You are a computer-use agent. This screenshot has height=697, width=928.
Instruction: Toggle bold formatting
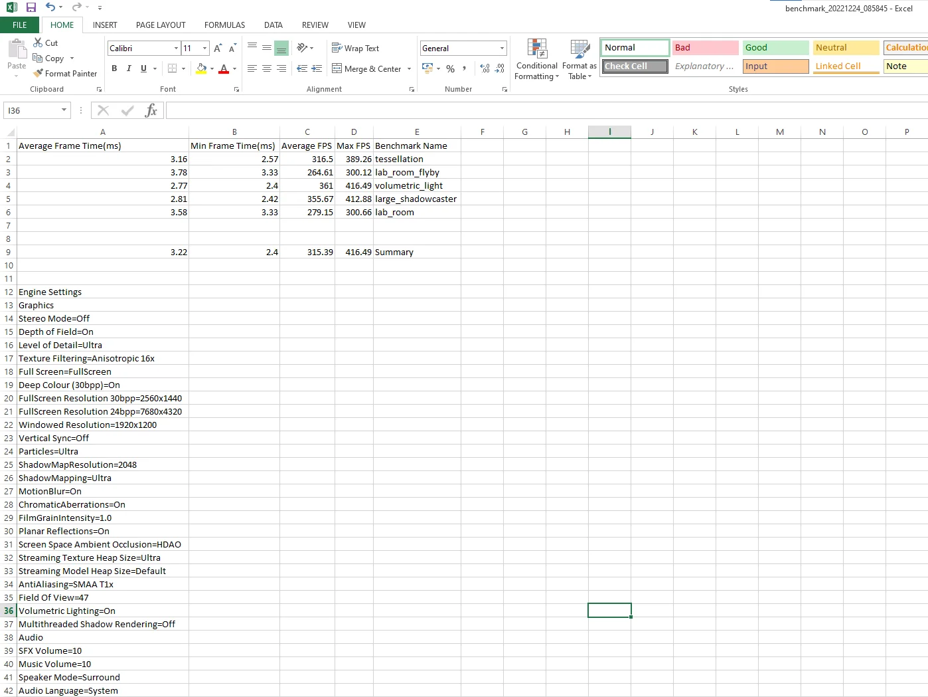point(114,68)
